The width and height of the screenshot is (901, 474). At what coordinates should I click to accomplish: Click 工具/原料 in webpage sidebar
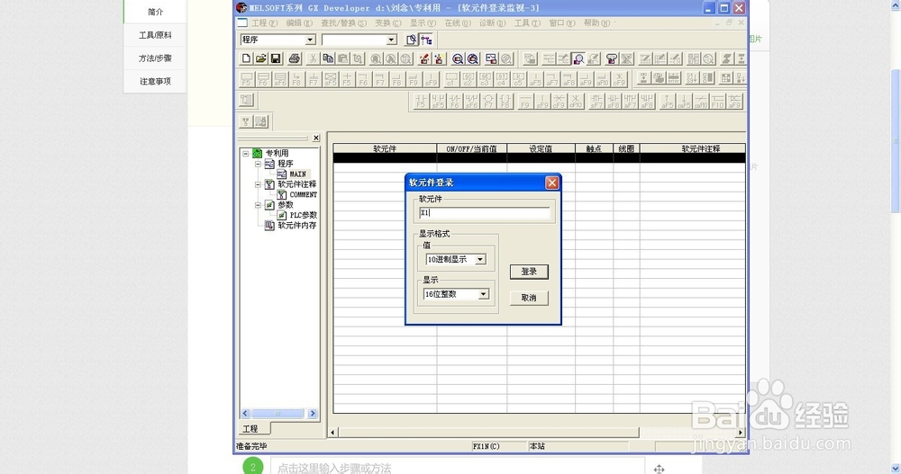(155, 35)
